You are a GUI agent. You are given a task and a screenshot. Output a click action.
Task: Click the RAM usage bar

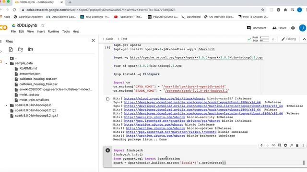tap(264, 37)
